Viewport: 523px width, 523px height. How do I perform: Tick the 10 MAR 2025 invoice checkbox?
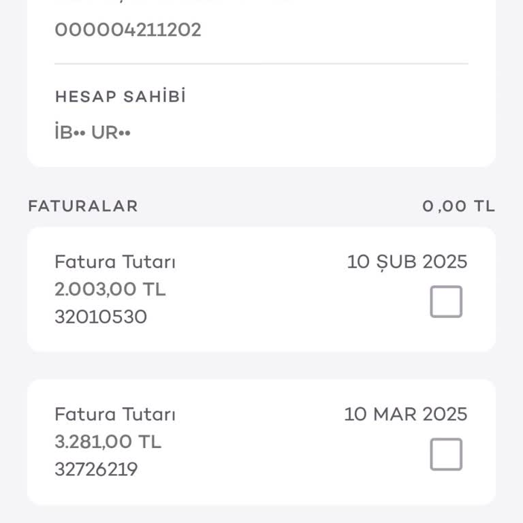tap(446, 454)
